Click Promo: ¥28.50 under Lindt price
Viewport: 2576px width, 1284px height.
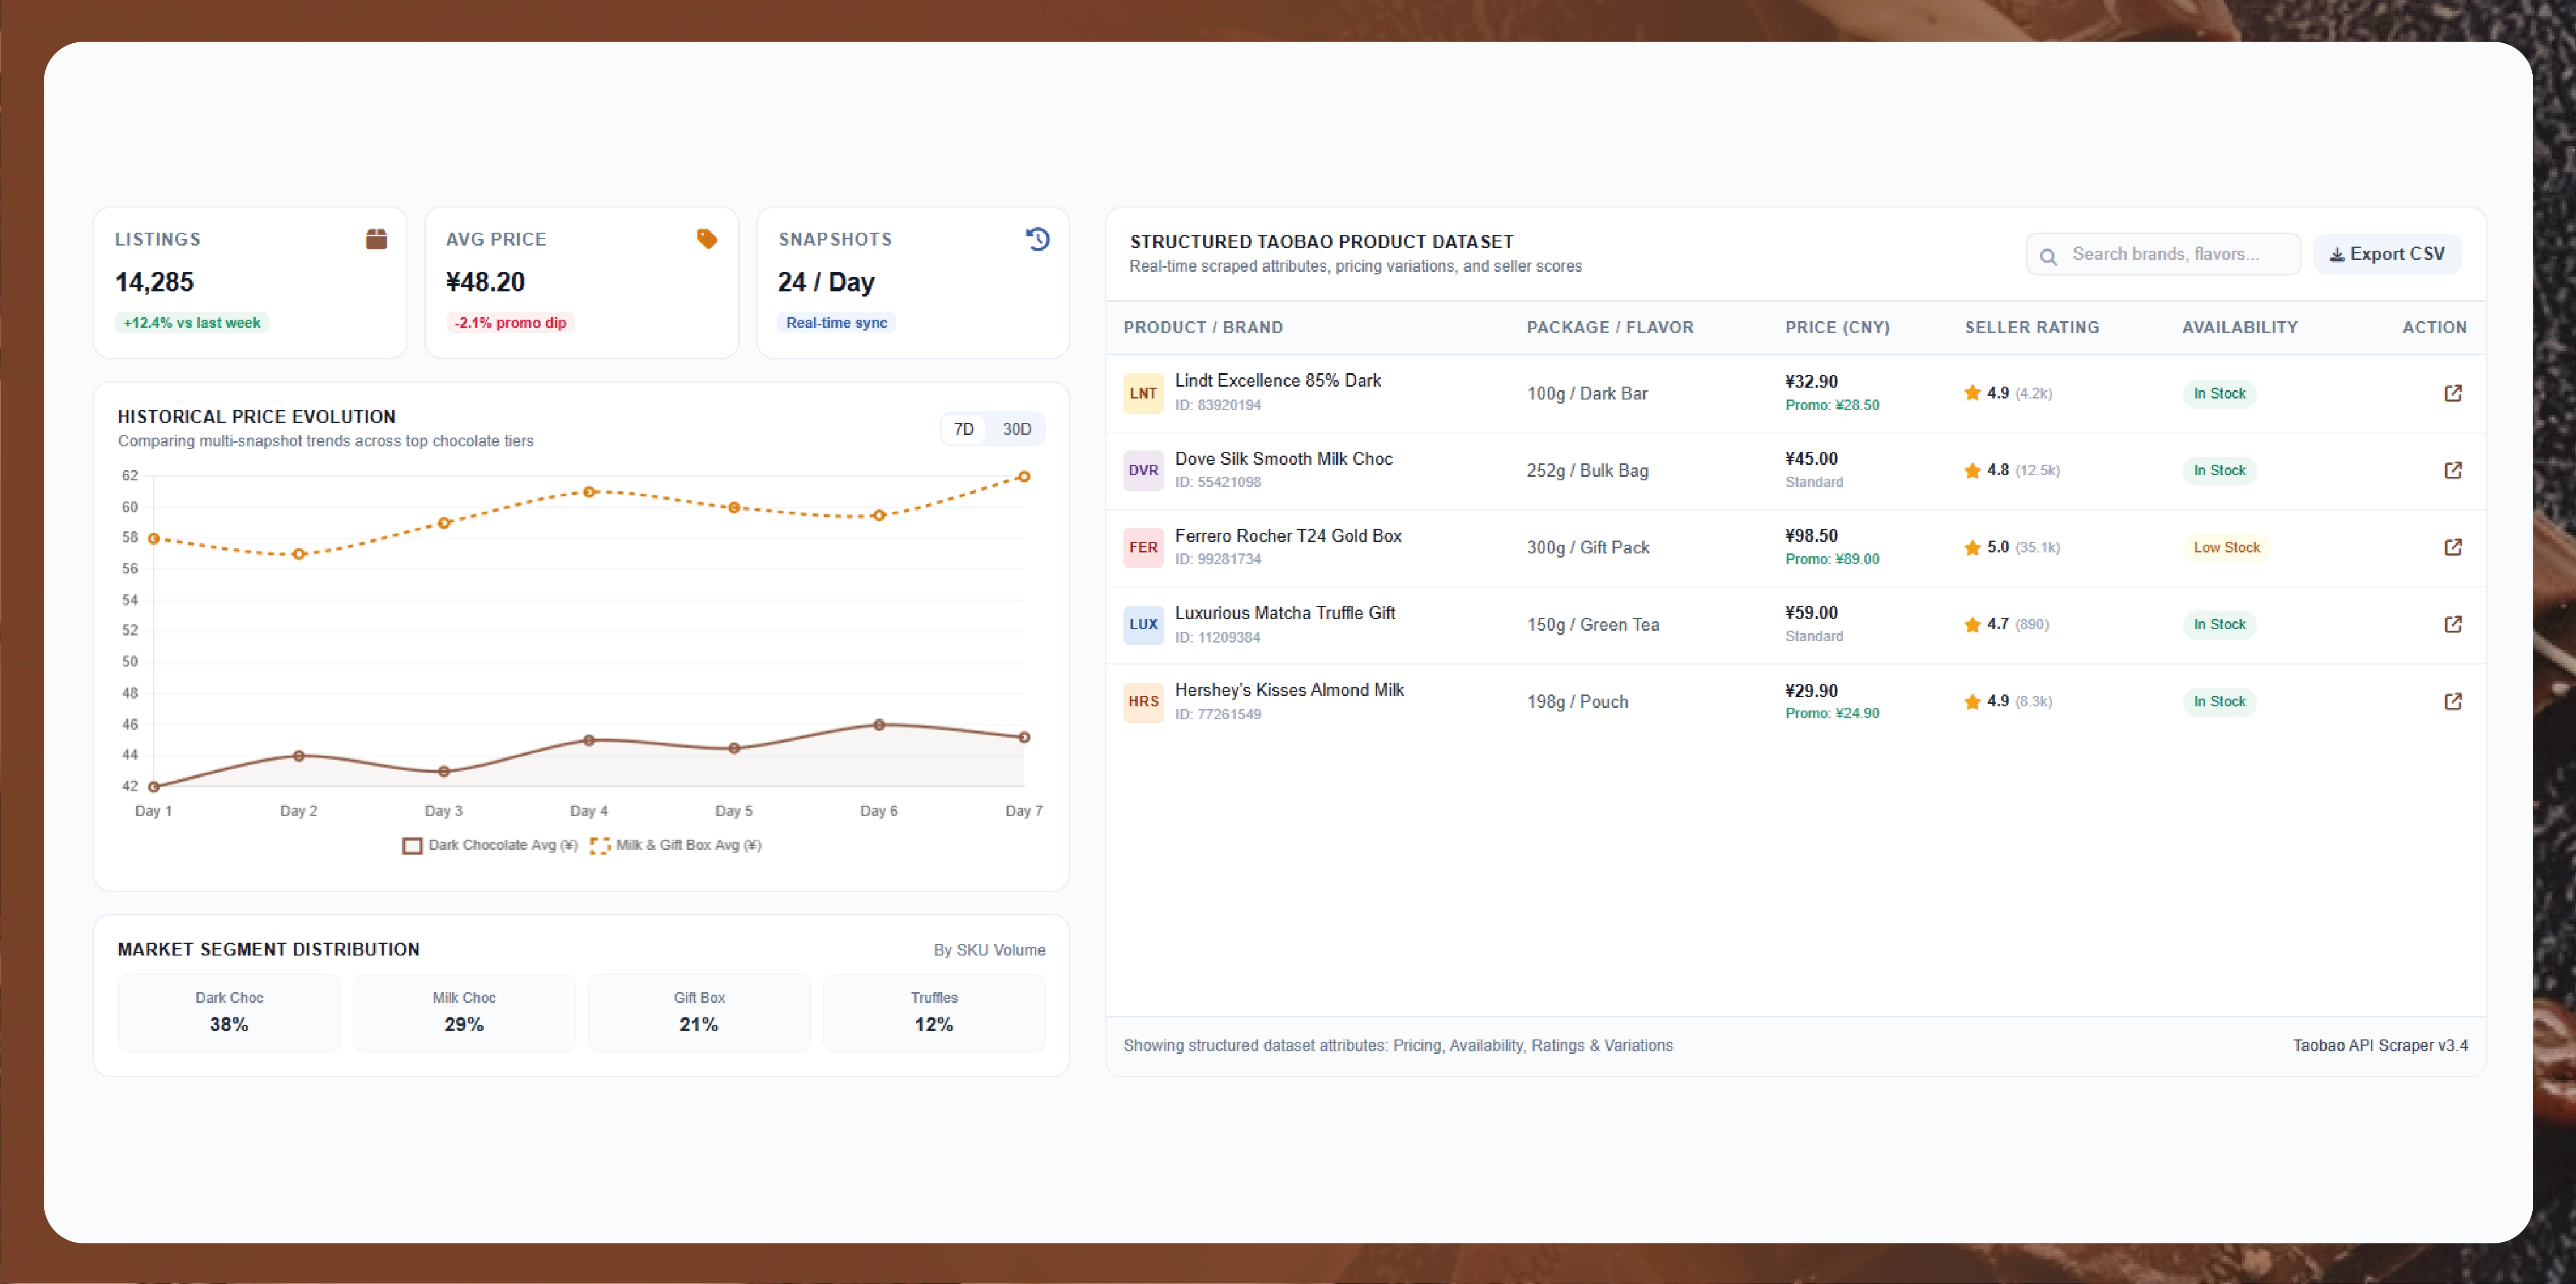point(1832,405)
